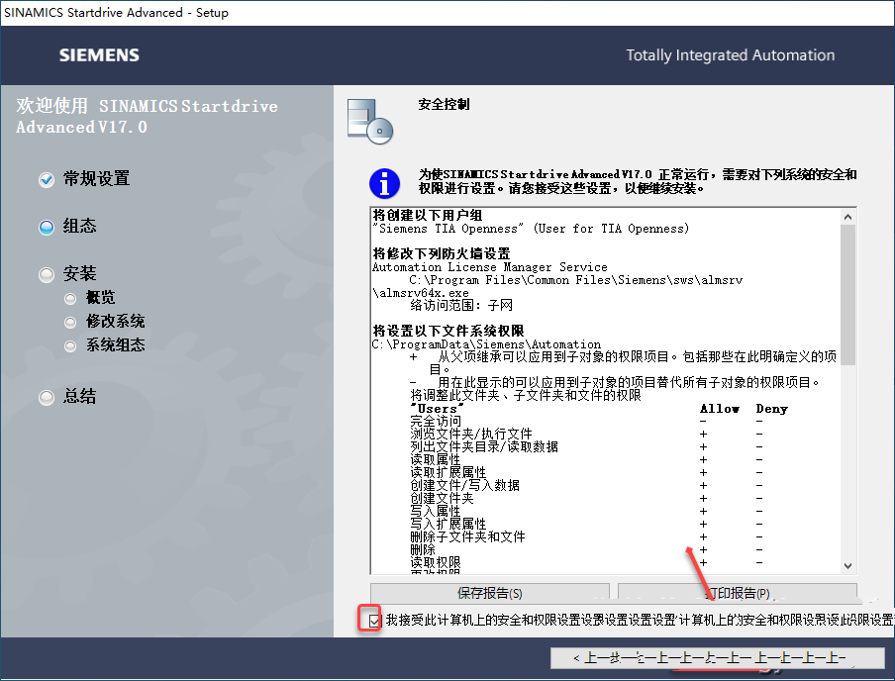The image size is (895, 681).
Task: Select the 常规设置 step indicator
Action: point(47,180)
